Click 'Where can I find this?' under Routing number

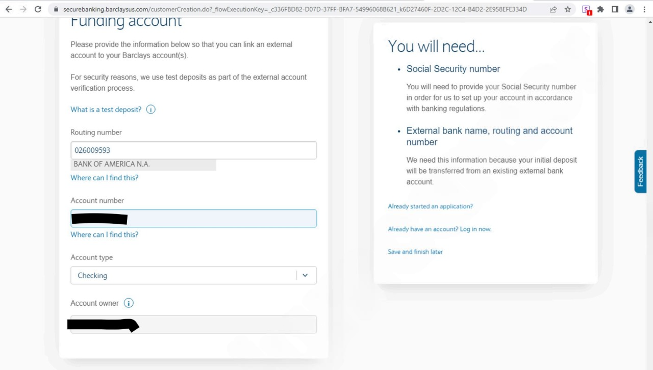tap(105, 178)
